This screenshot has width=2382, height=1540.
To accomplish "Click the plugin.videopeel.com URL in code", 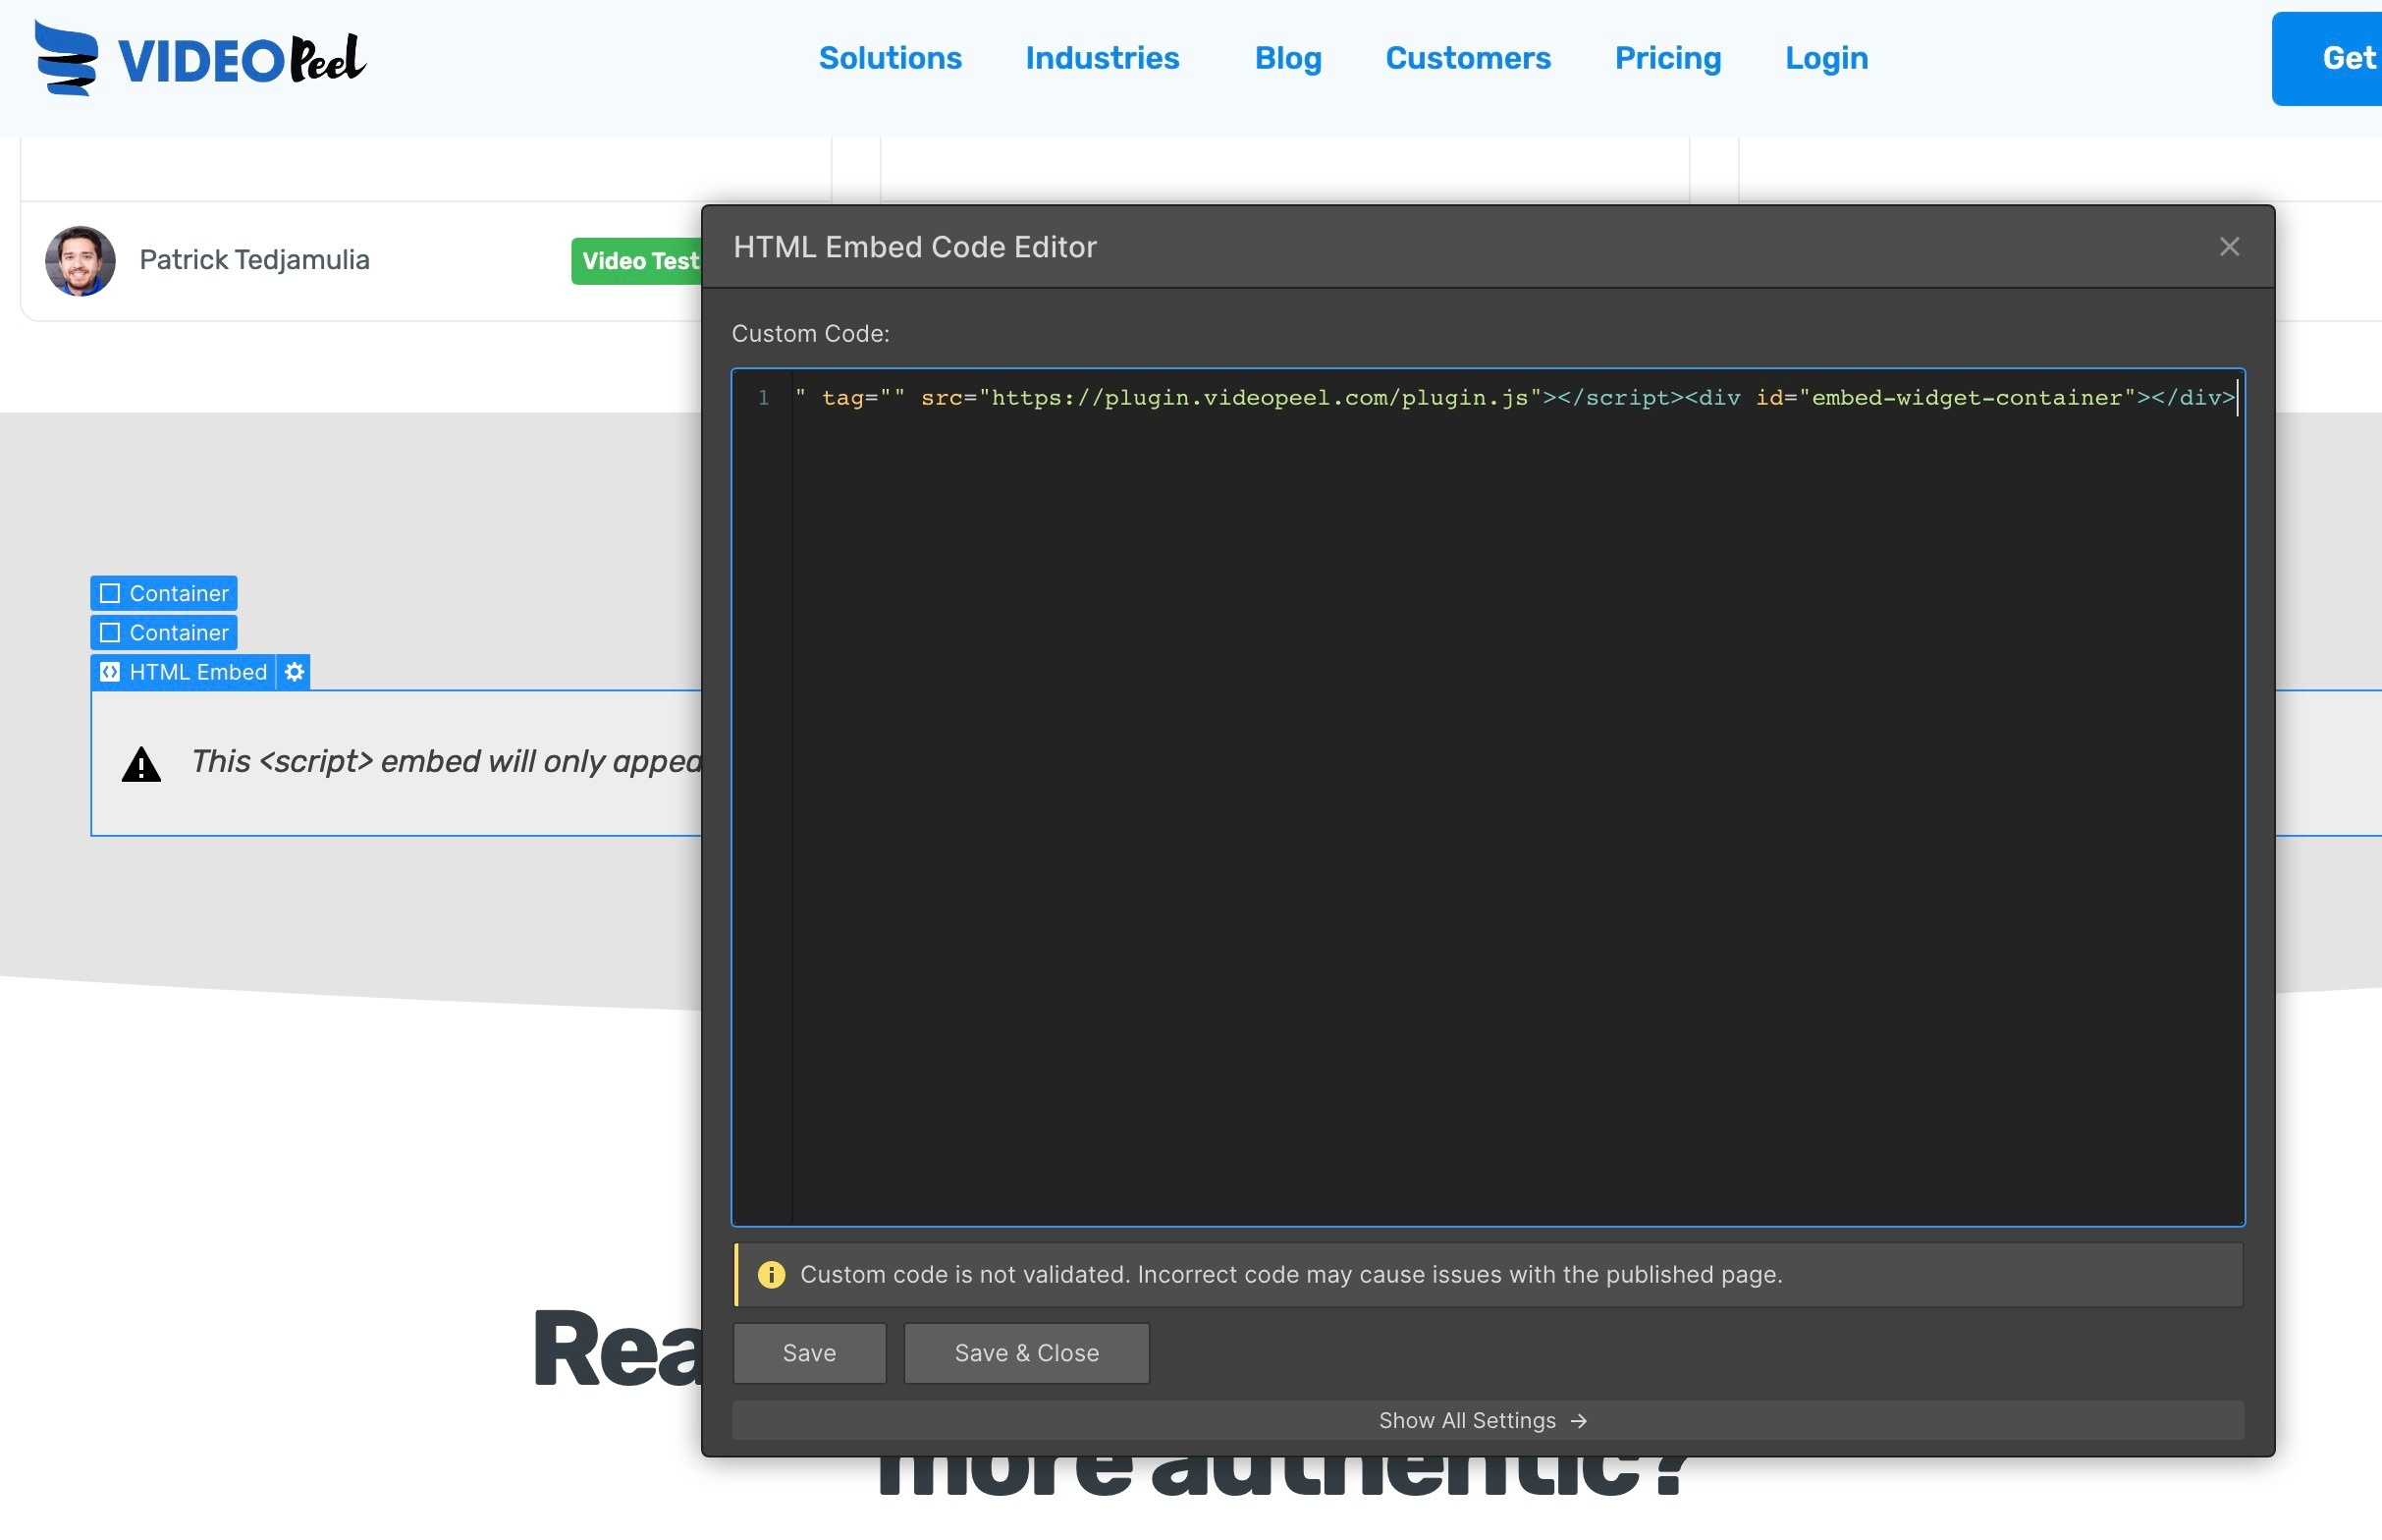I will pos(1259,398).
